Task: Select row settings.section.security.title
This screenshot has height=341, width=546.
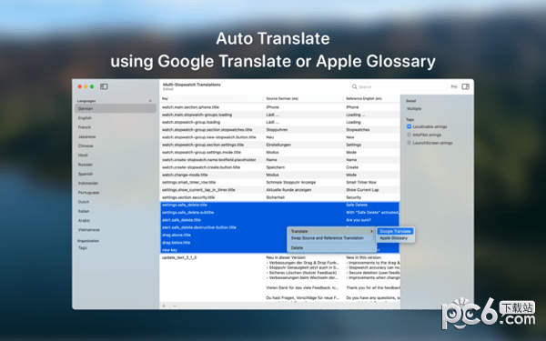Action: coord(280,197)
